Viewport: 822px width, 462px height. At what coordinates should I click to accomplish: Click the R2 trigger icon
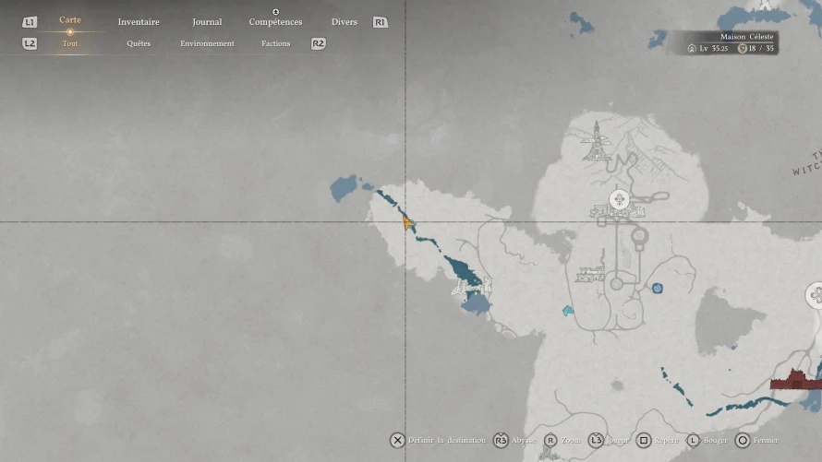[319, 43]
